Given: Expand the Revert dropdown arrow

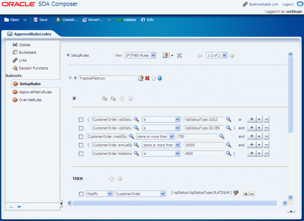Looking at the screenshot, I should tap(109, 20).
